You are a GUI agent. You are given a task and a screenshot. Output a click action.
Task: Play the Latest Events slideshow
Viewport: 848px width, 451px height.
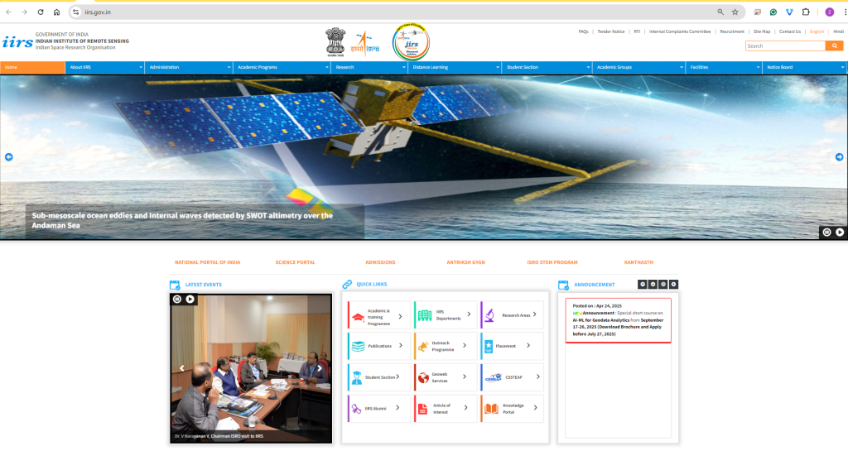(x=190, y=300)
